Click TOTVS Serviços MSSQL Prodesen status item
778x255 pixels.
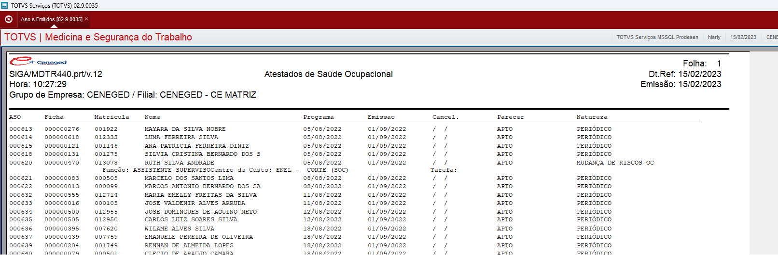coord(657,37)
